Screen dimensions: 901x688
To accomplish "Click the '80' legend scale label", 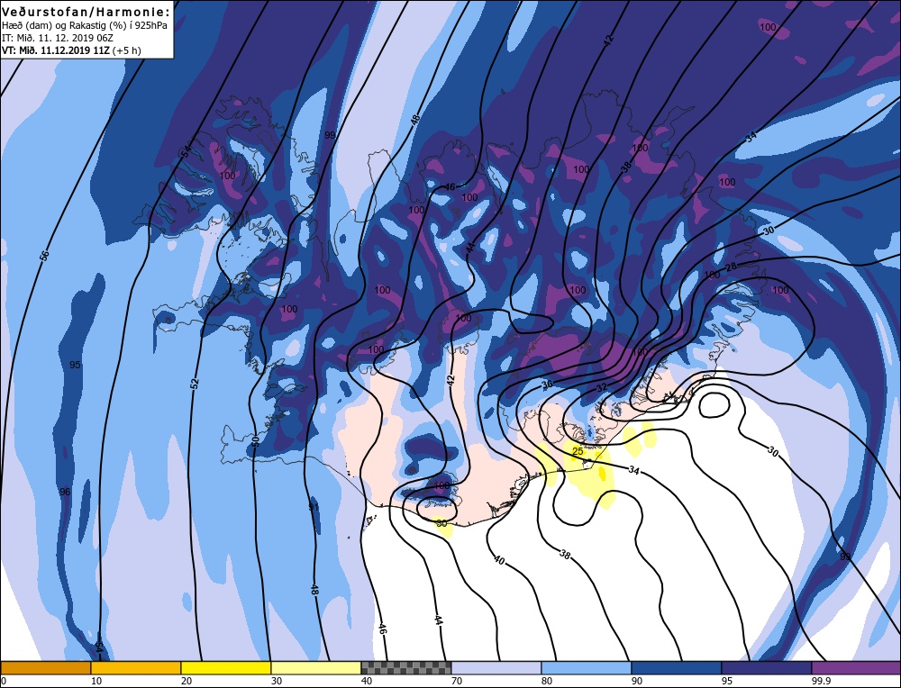I will (547, 681).
